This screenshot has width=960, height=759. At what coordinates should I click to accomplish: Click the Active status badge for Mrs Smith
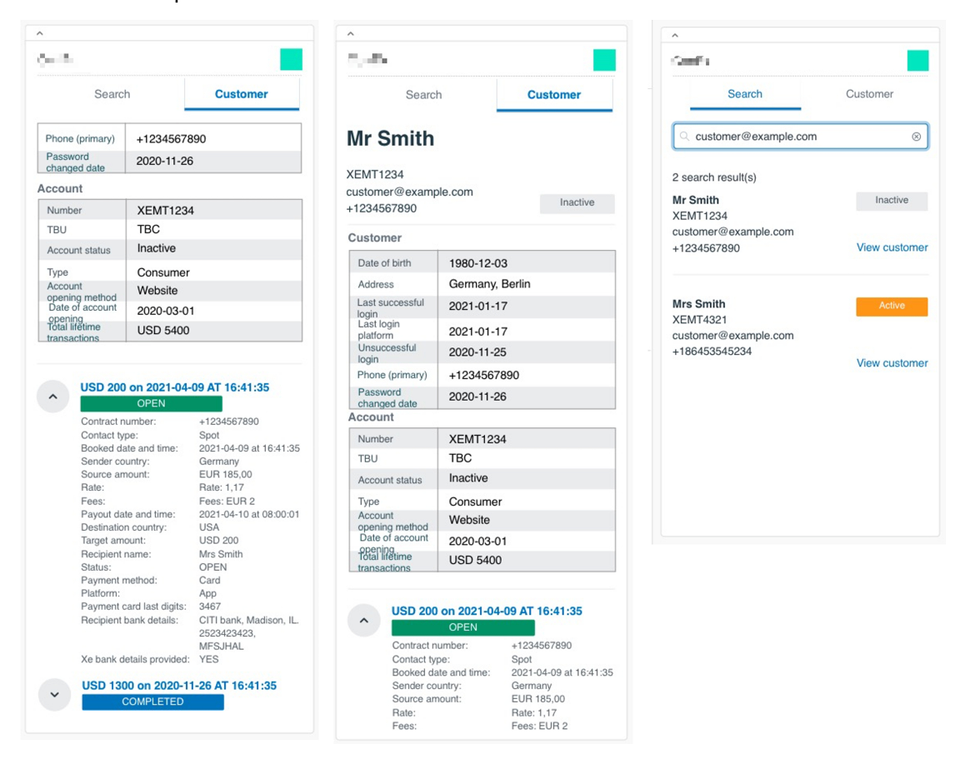(891, 305)
